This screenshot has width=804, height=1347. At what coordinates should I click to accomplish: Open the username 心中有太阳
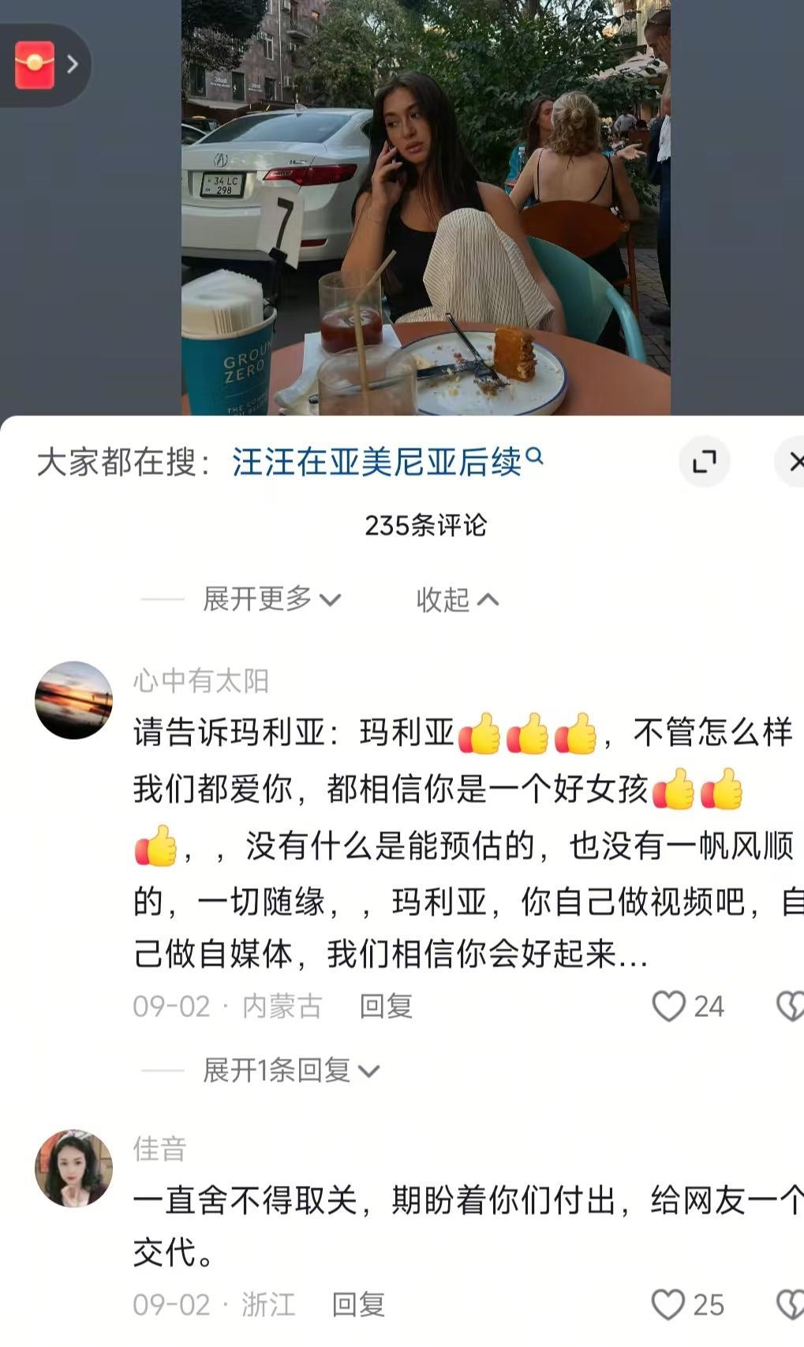(x=201, y=681)
